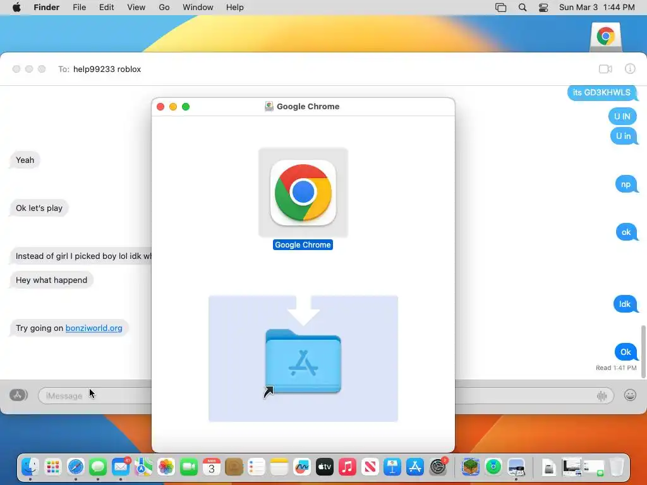Viewport: 647px width, 485px height.
Task: Open System Settings from the Dock
Action: (437, 467)
